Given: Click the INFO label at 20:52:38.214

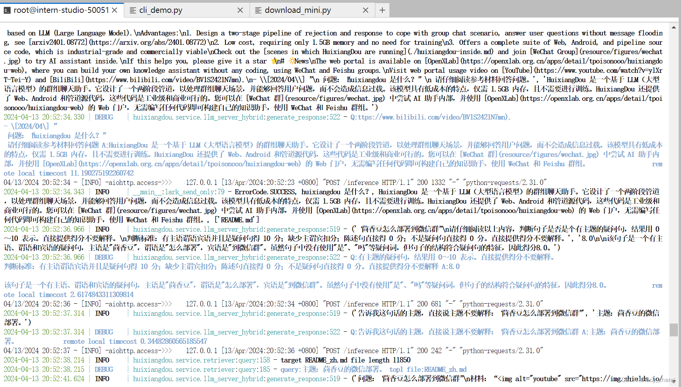Looking at the screenshot, I should (x=102, y=360).
